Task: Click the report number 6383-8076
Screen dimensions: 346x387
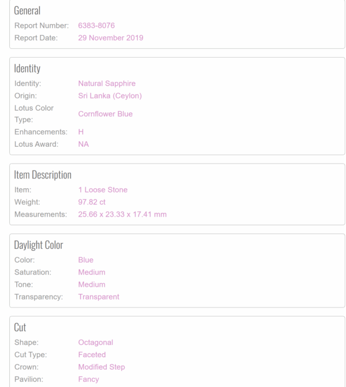Action: click(x=96, y=25)
